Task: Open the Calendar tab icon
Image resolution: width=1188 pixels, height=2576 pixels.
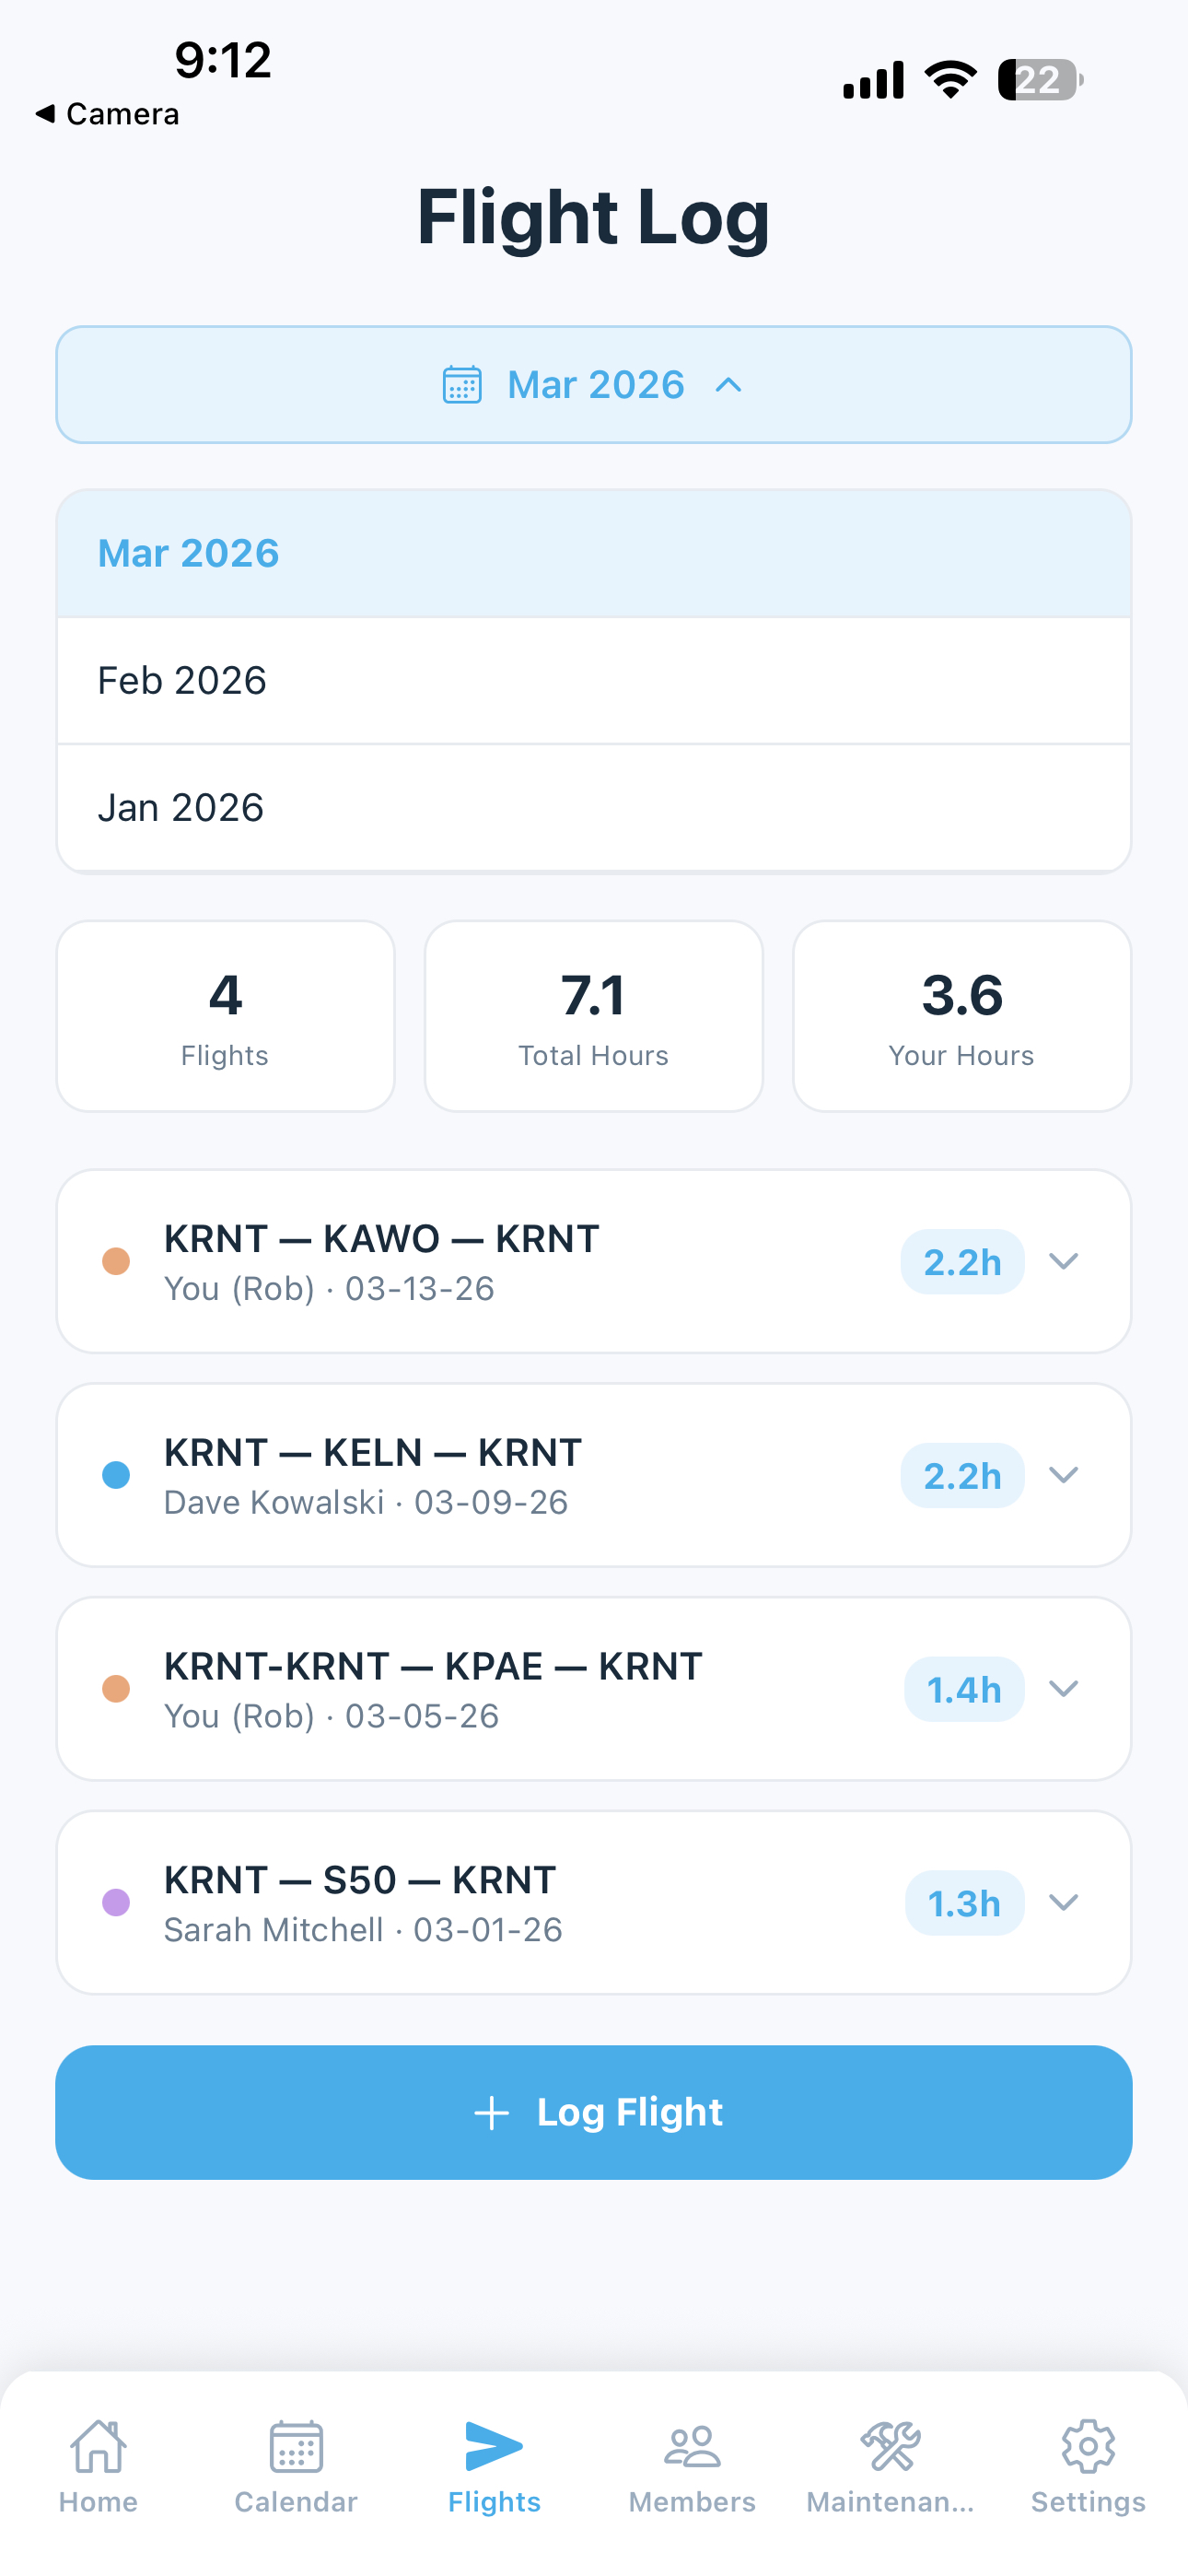Action: coord(296,2446)
